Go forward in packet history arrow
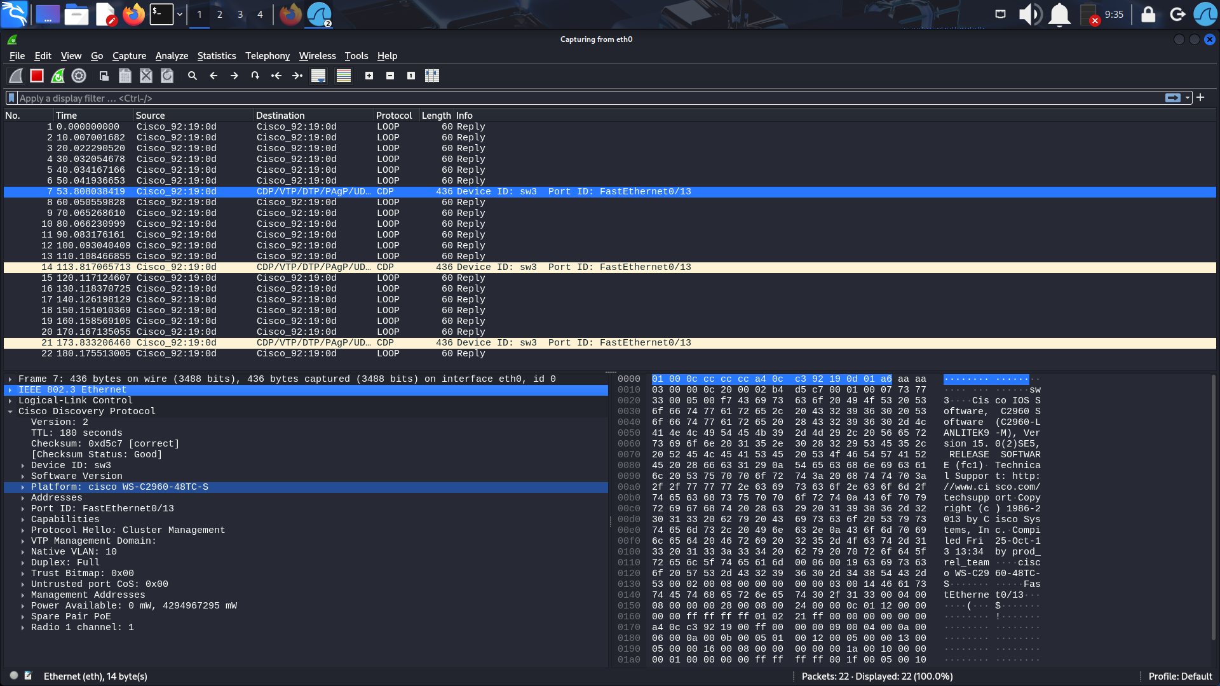This screenshot has height=686, width=1220. coord(234,76)
